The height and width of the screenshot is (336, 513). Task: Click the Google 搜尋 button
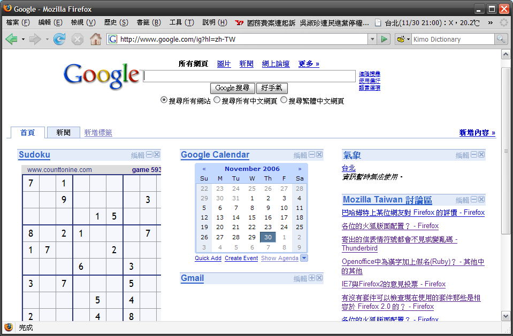coord(232,88)
